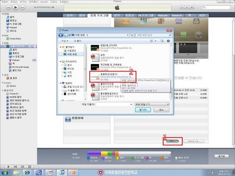Click the skip-forward track button
The height and width of the screenshot is (176, 235).
pyautogui.click(x=22, y=7)
